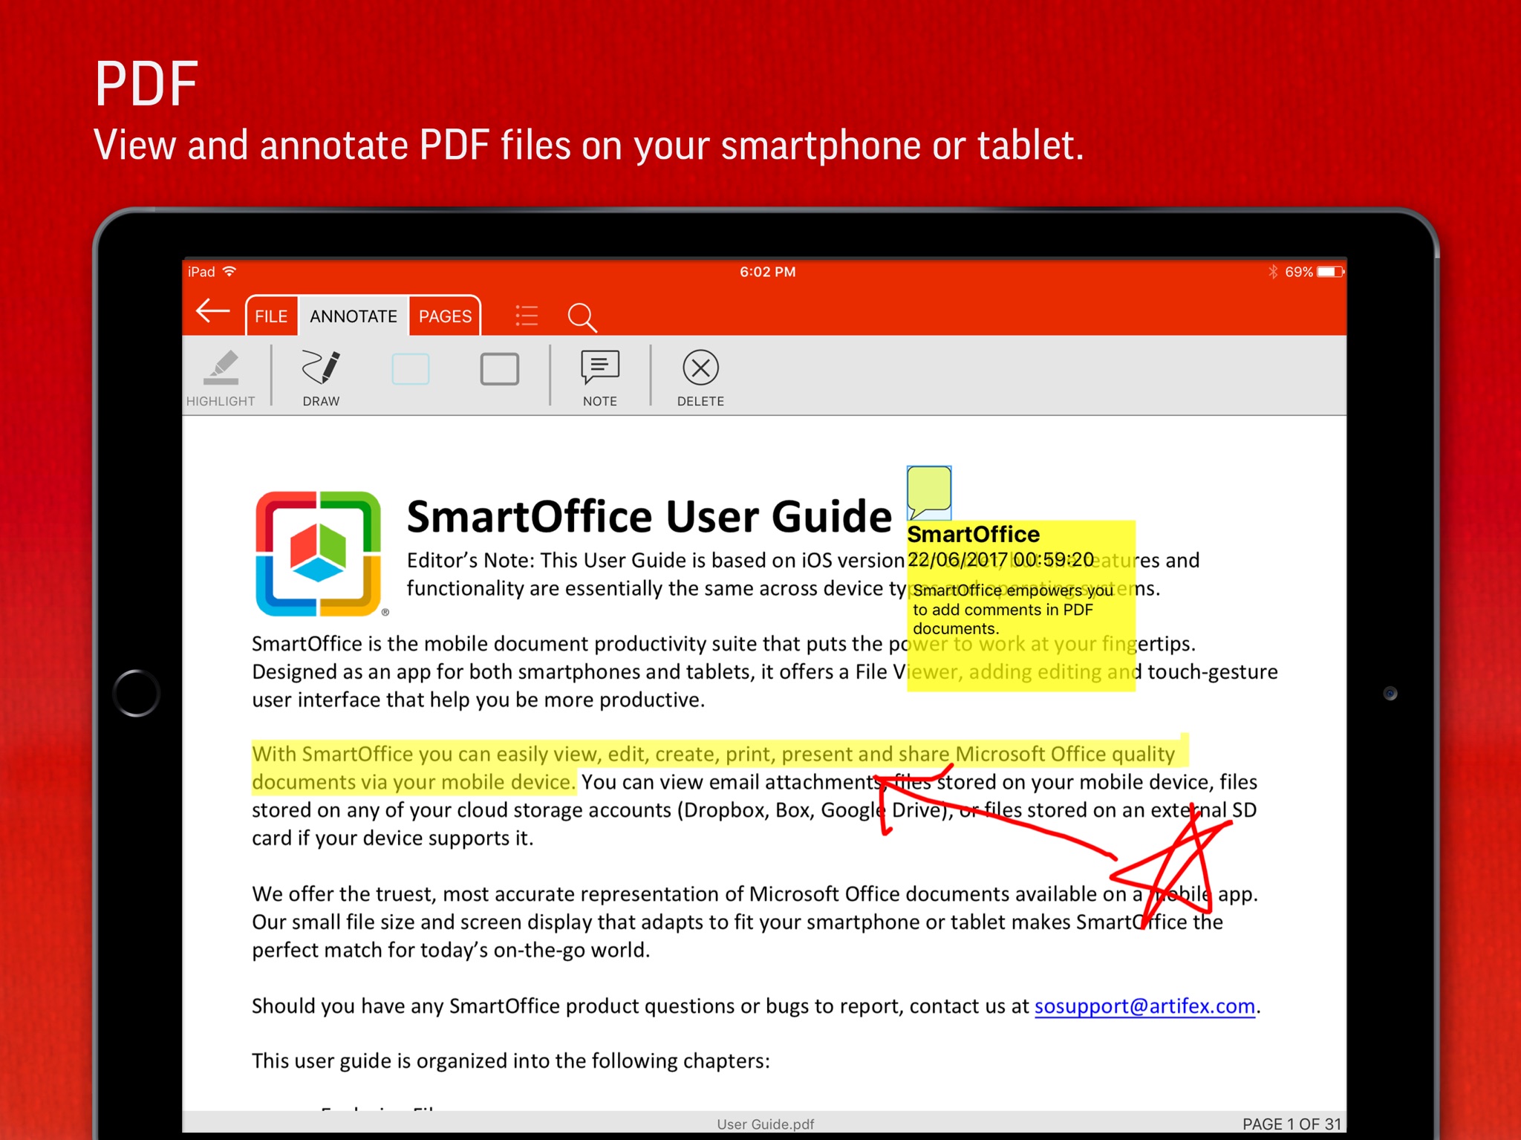The height and width of the screenshot is (1140, 1521).
Task: Pick the light blue fill color box
Action: pos(410,369)
